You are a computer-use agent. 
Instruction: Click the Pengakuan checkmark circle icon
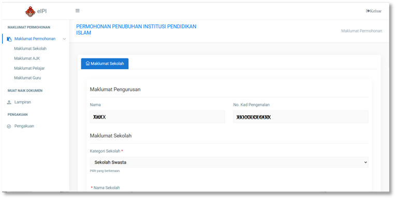(9, 126)
